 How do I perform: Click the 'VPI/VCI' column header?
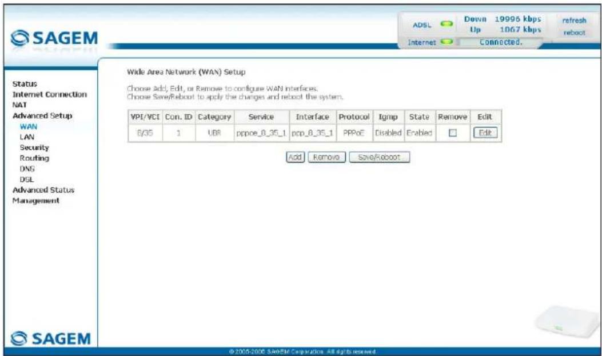click(x=145, y=117)
